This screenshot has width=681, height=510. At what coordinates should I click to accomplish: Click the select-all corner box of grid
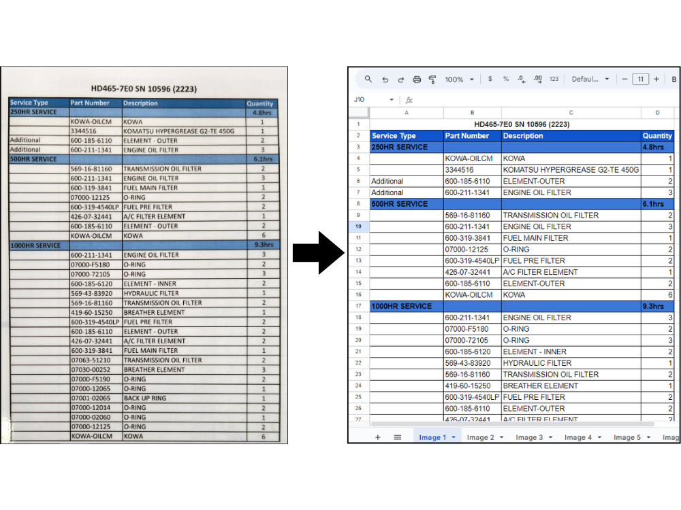pos(359,113)
